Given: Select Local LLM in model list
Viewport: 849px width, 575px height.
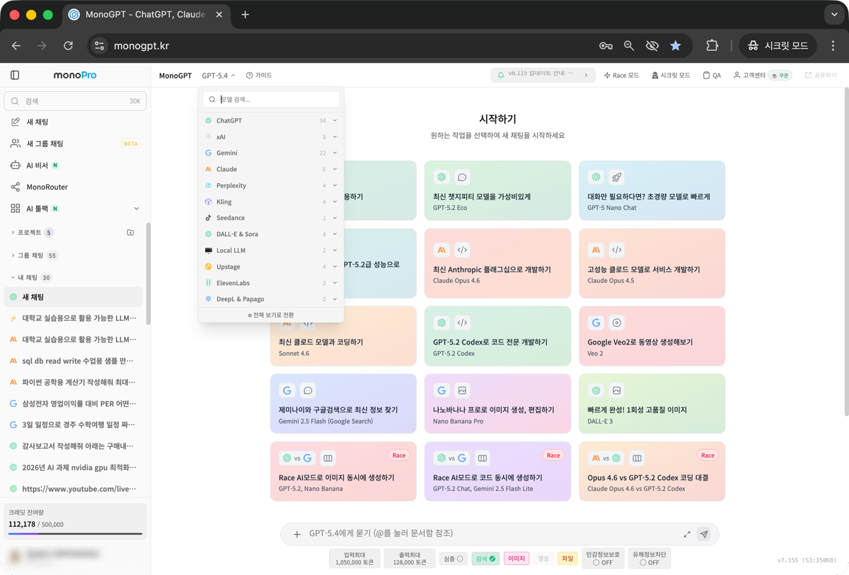Looking at the screenshot, I should [x=271, y=250].
